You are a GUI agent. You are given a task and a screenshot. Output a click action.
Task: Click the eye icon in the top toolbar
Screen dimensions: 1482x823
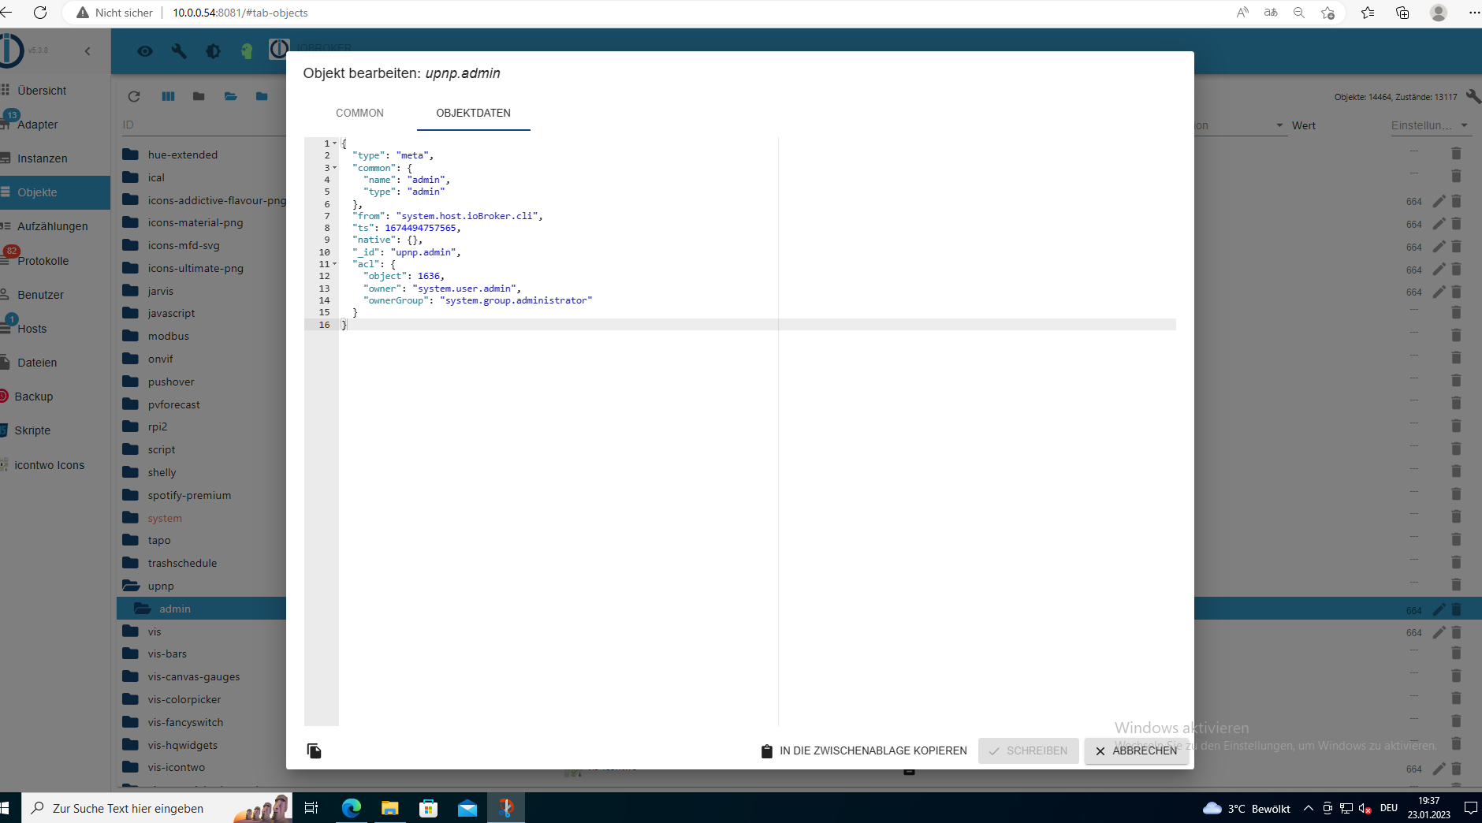(x=145, y=51)
